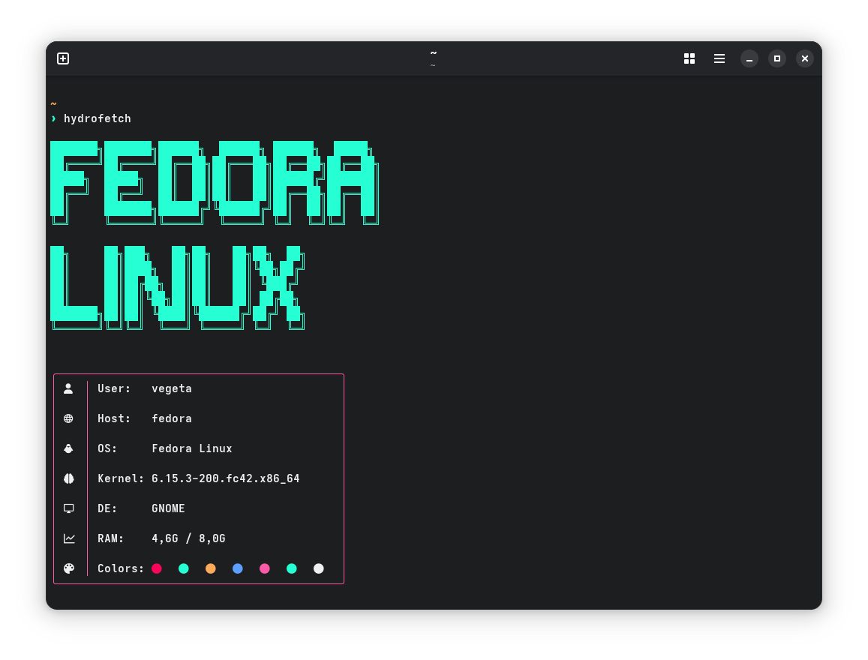Click the username value vegeta
Image resolution: width=868 pixels, height=660 pixels.
point(172,388)
